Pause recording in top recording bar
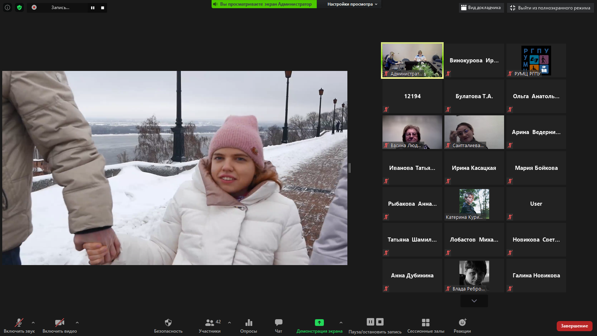 [x=93, y=8]
